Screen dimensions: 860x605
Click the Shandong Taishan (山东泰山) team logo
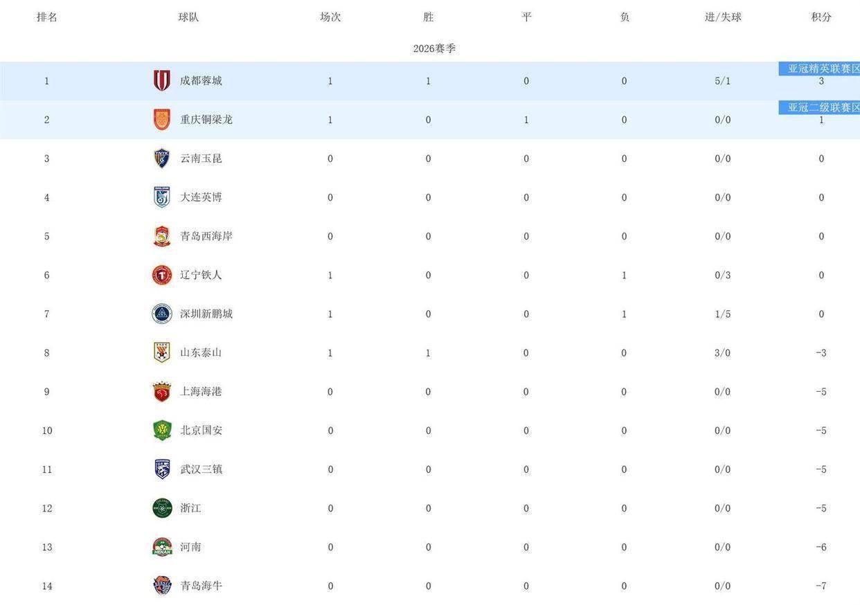click(x=162, y=352)
